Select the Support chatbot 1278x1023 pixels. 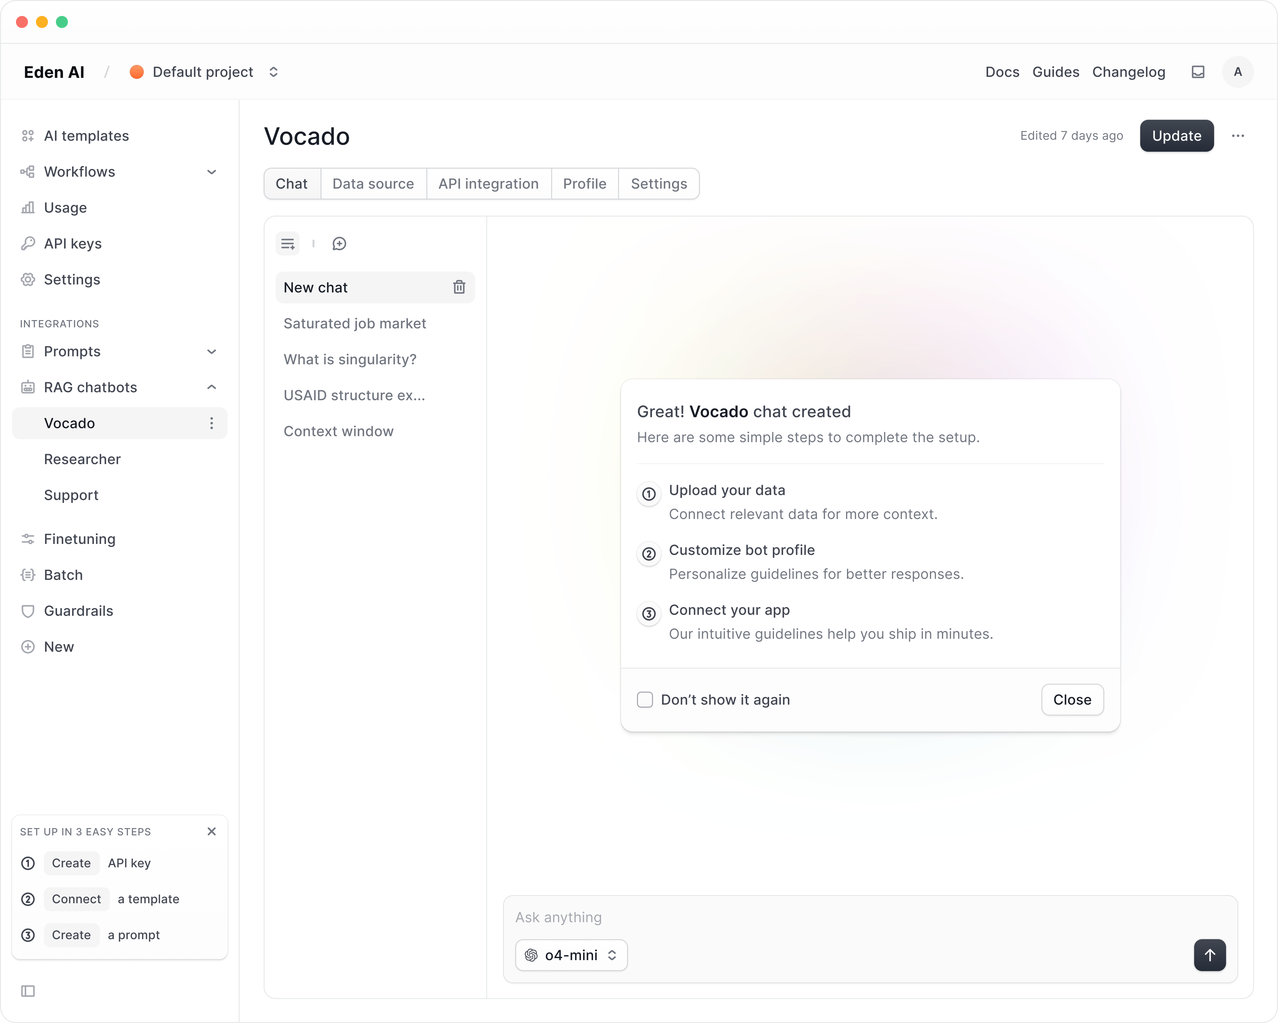(71, 495)
